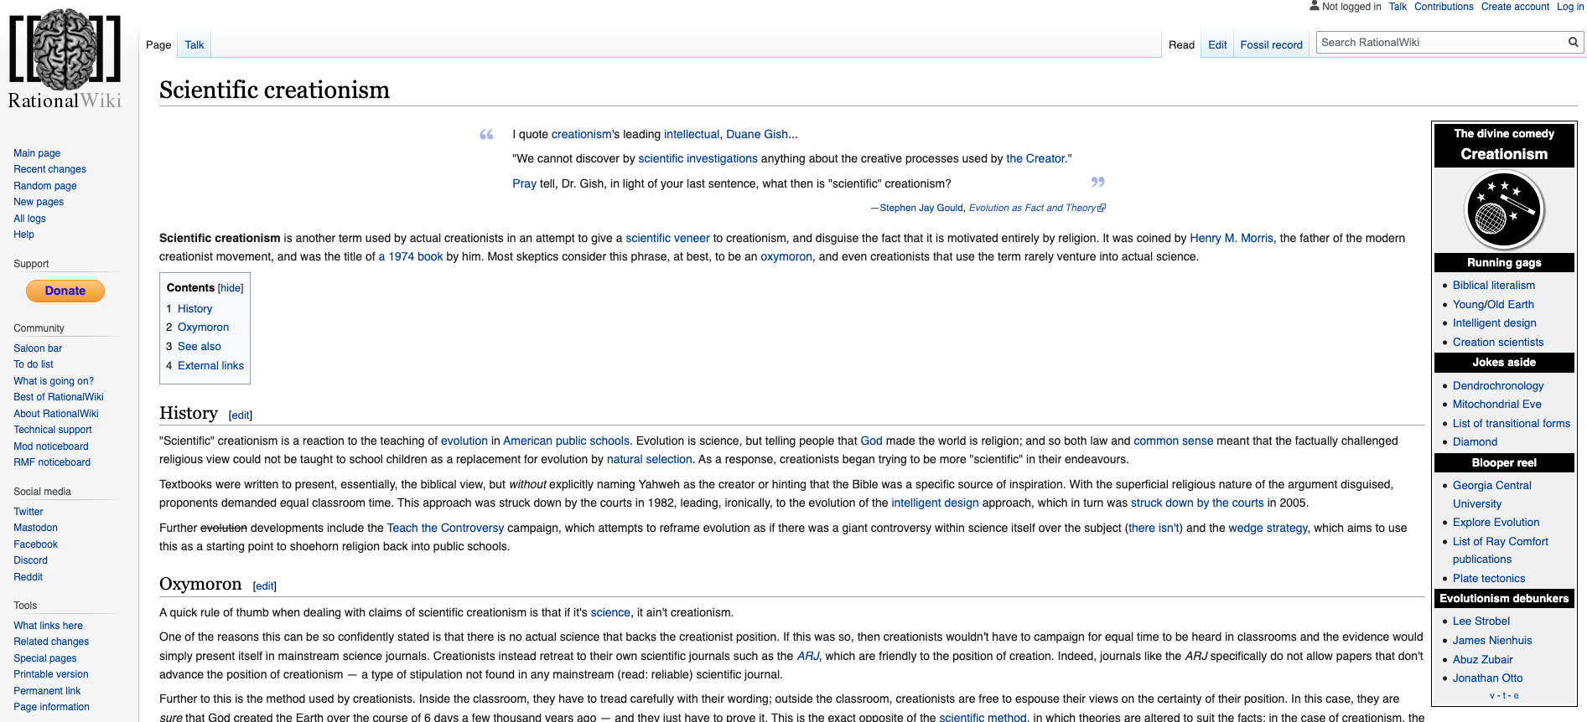Open the ARJ journal link

click(807, 656)
